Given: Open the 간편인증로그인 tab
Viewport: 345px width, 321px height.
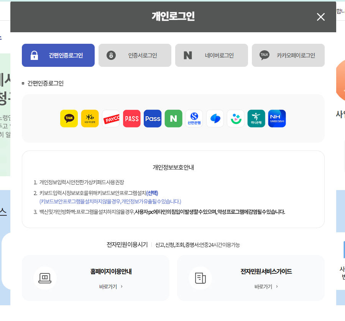Looking at the screenshot, I should pyautogui.click(x=58, y=55).
